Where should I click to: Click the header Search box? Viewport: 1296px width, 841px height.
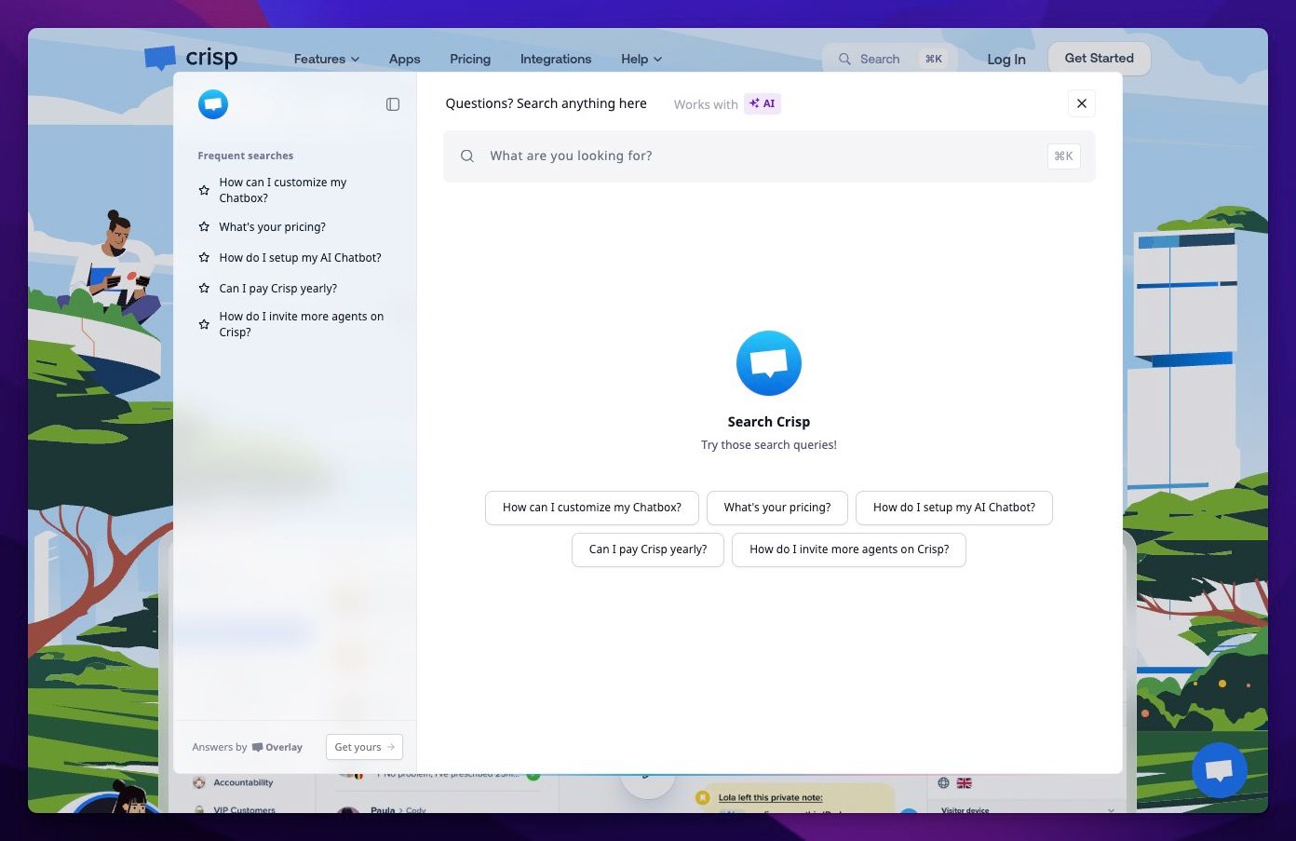[892, 59]
